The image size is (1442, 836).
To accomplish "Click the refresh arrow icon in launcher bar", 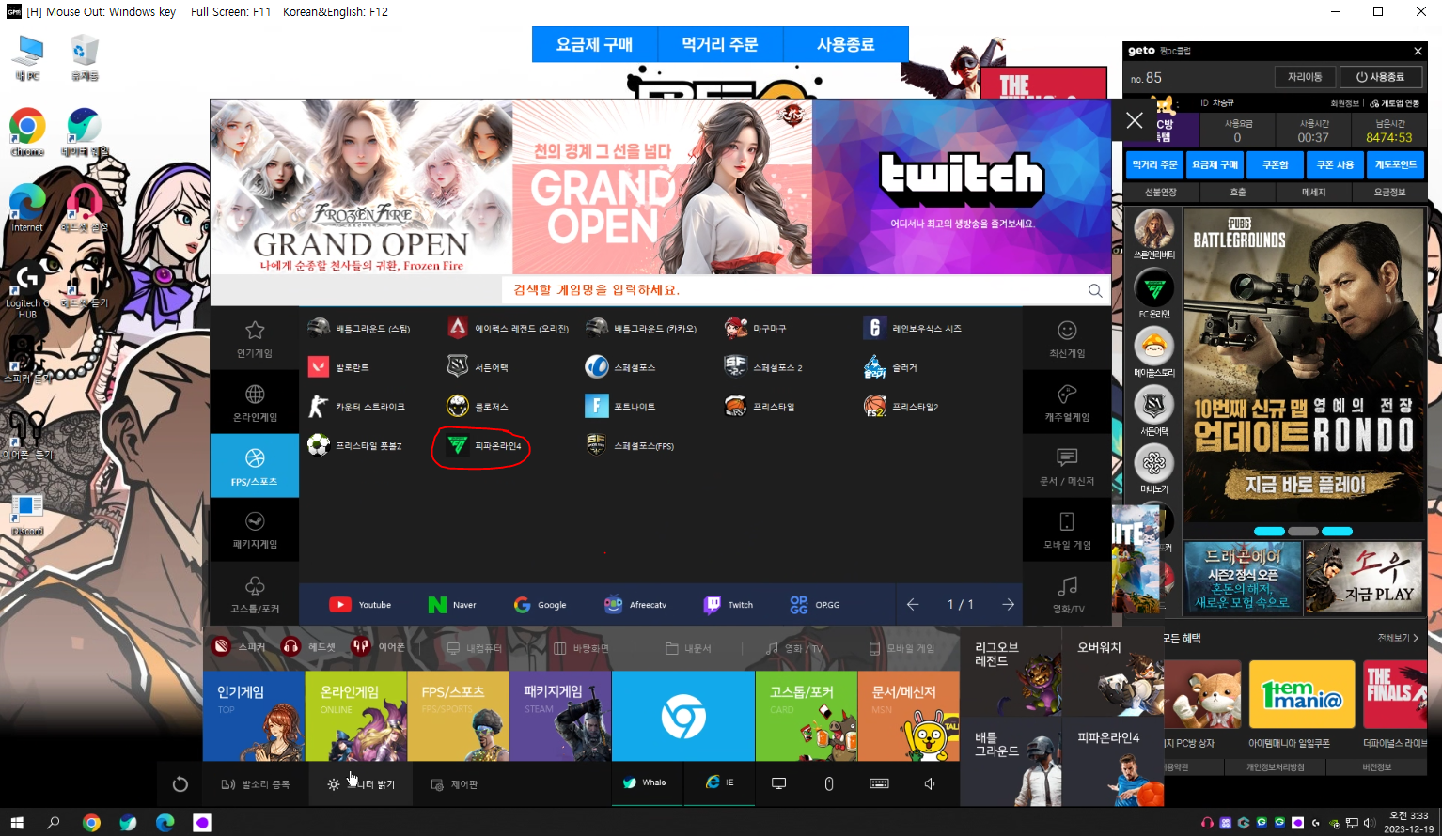I will tap(180, 784).
